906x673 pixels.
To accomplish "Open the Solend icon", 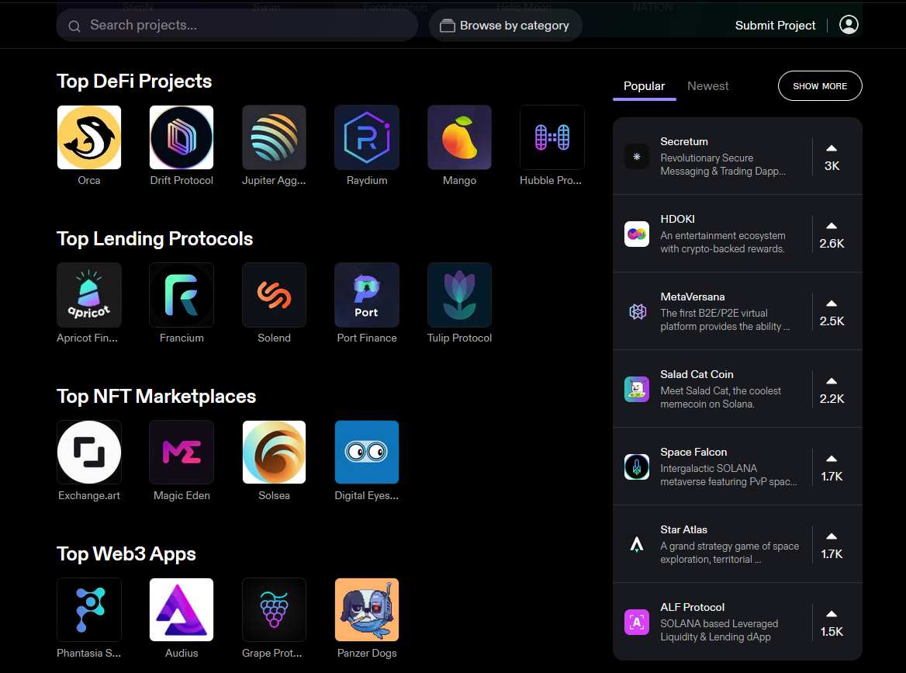I will click(x=274, y=295).
